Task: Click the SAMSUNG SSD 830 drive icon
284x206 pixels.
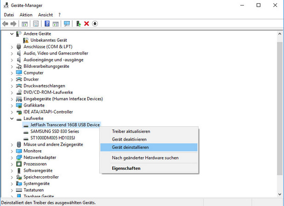Action: 26,132
